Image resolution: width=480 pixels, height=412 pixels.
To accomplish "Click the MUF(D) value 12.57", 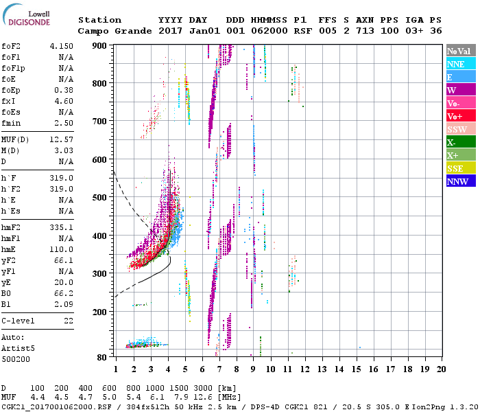I will (62, 140).
